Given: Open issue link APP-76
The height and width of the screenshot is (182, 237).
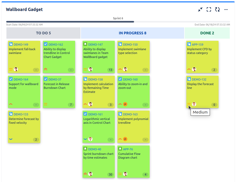Looking at the screenshot, I should click(x=128, y=149).
